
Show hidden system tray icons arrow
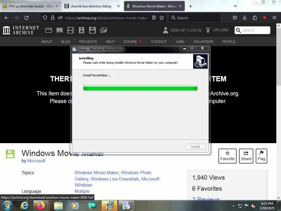(233, 206)
